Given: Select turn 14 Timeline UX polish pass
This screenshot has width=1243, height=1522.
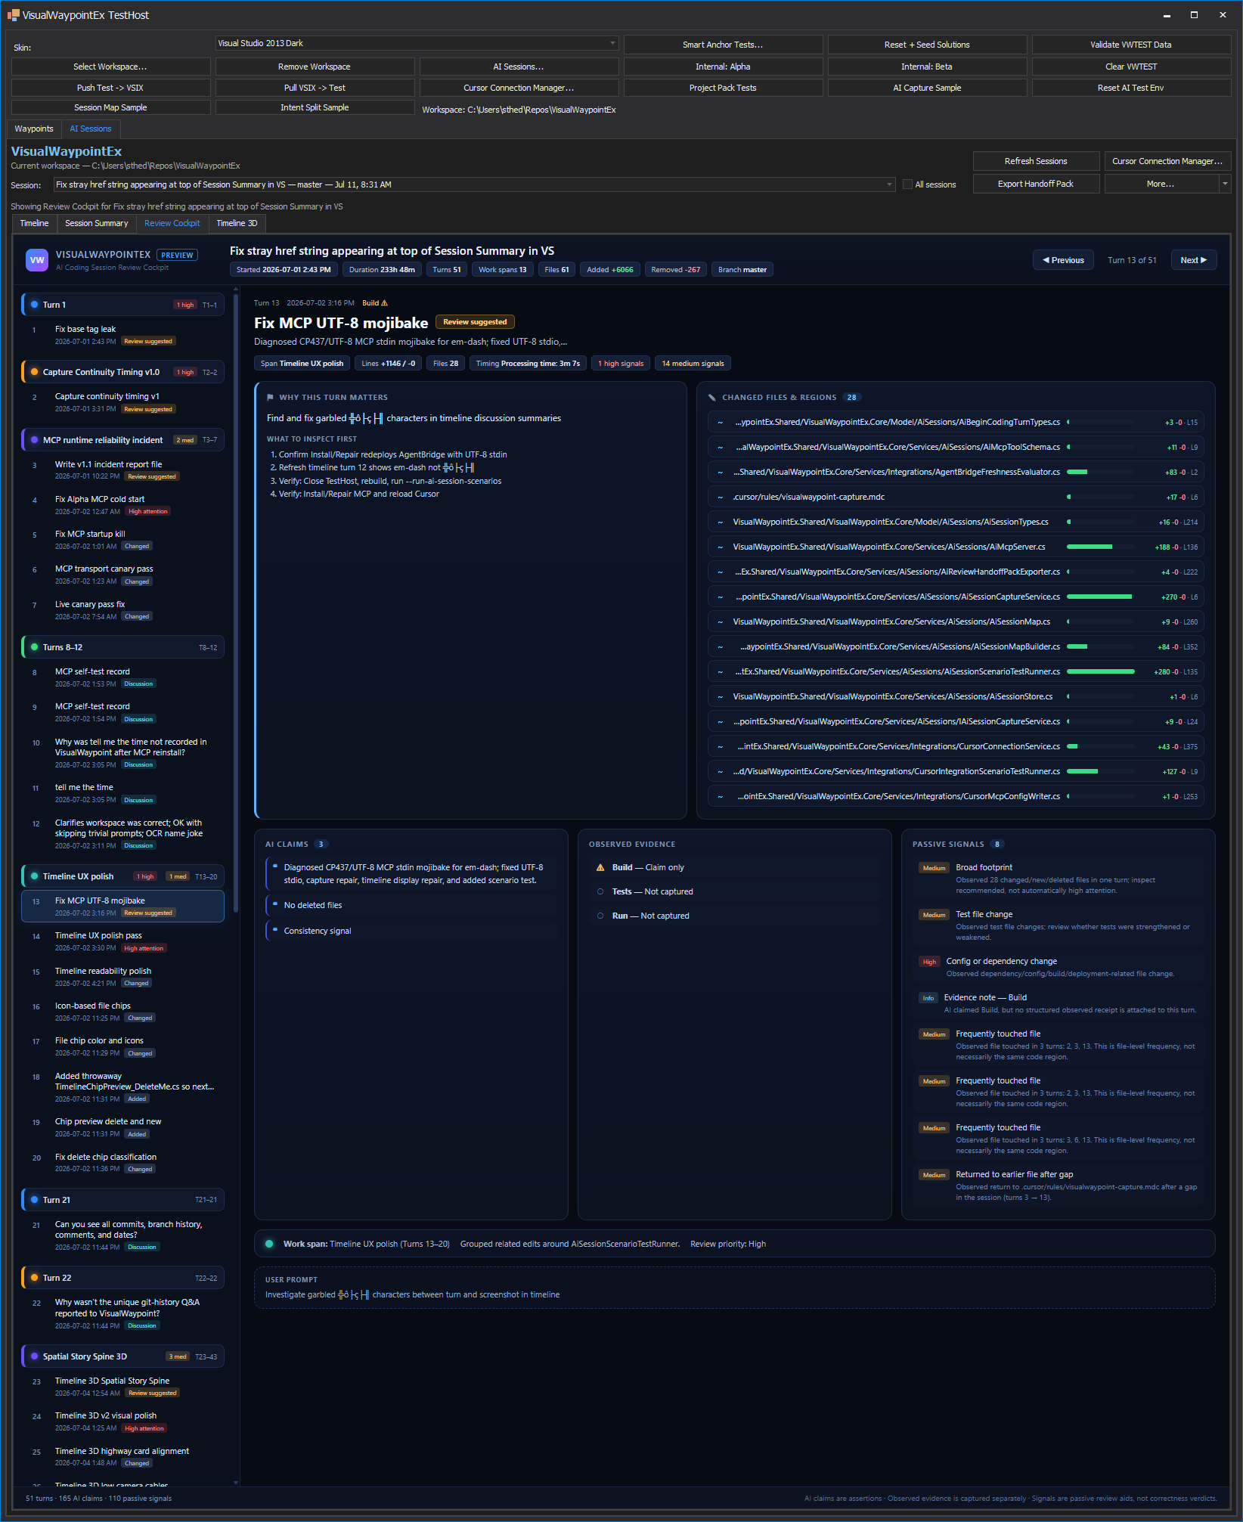Looking at the screenshot, I should tap(123, 941).
